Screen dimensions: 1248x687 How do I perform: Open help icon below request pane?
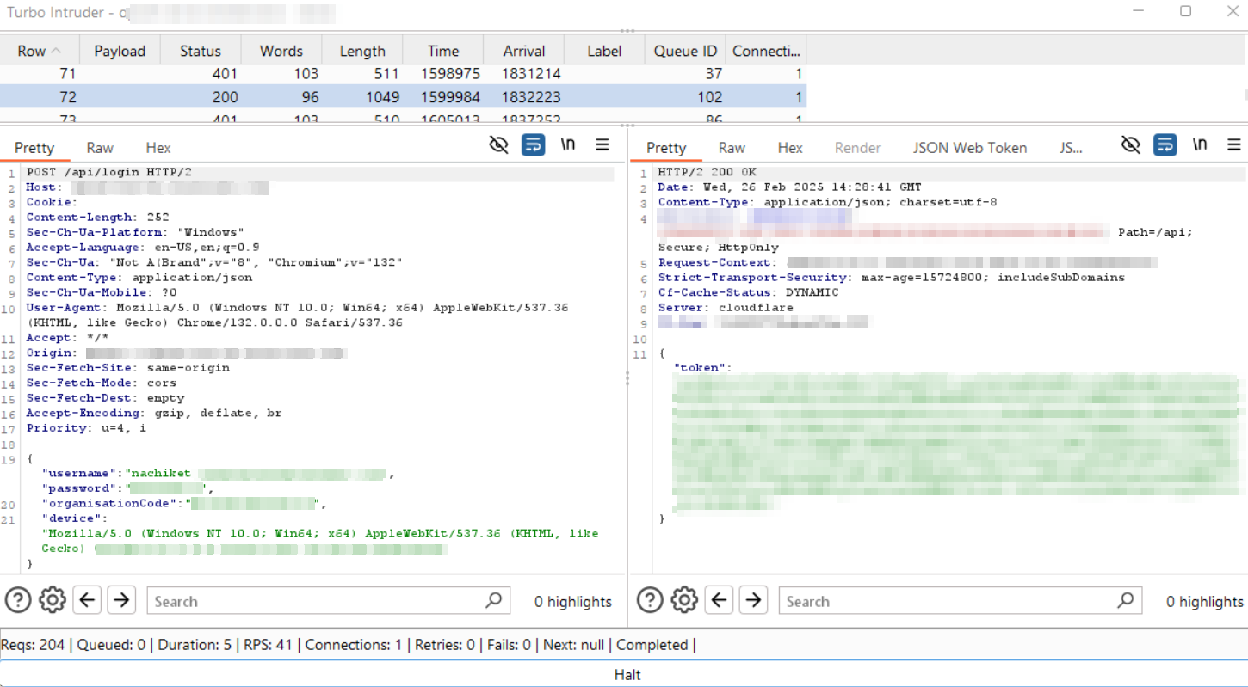18,599
